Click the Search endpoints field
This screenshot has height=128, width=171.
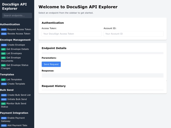(x=17, y=15)
